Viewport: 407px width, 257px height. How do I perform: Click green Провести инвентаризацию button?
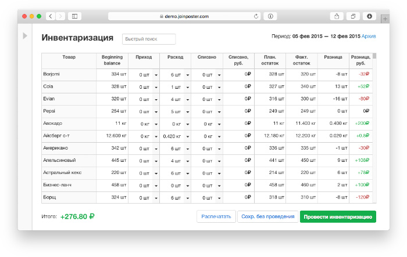(338, 217)
